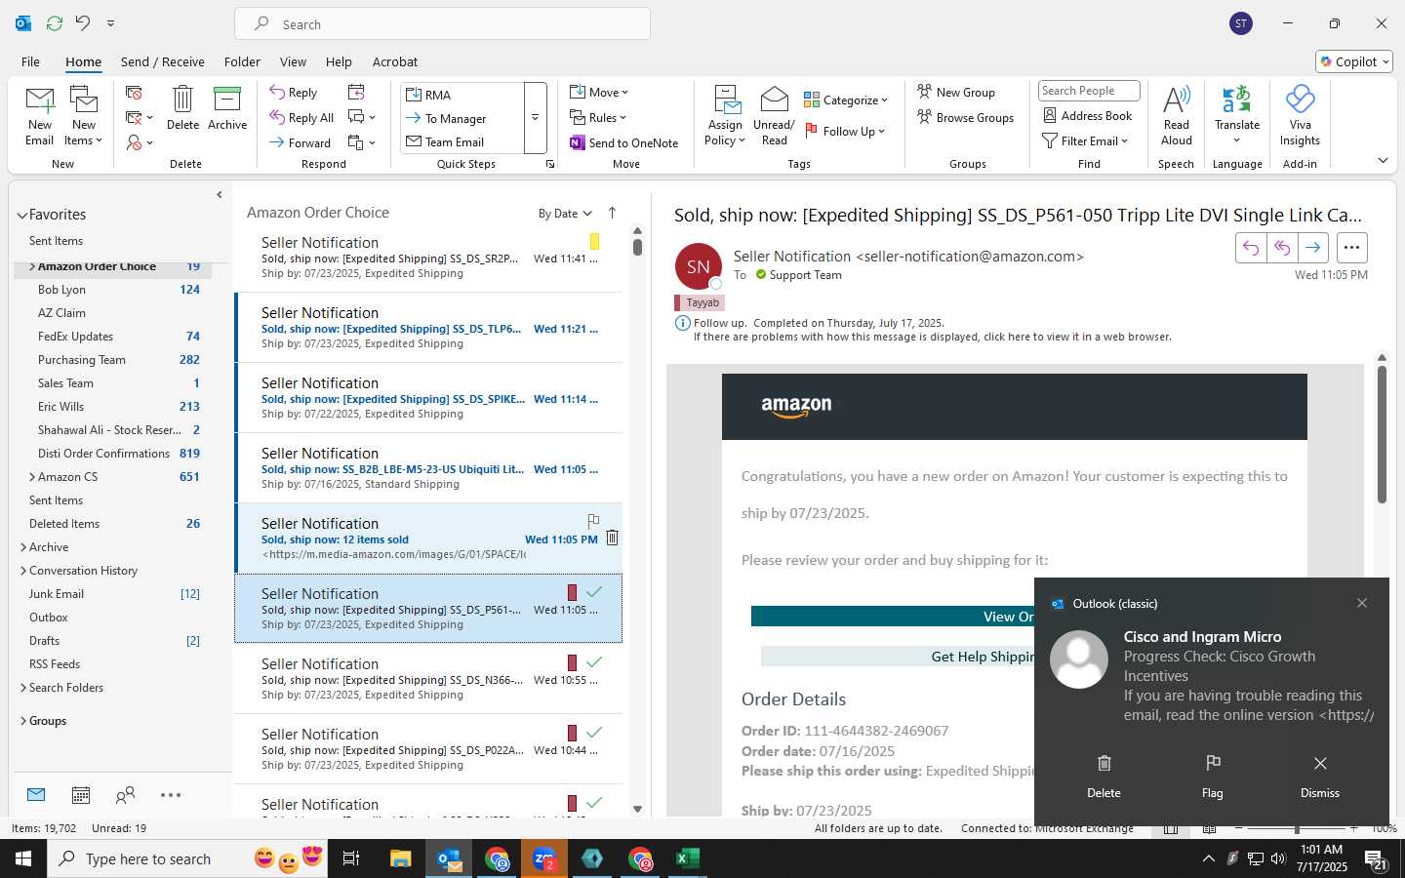
Task: Open the Acrobat tab
Action: tap(395, 61)
